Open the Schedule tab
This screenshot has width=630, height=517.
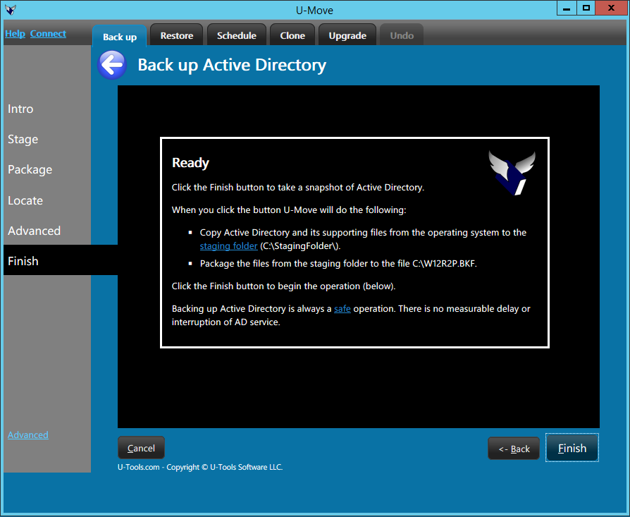[x=237, y=35]
